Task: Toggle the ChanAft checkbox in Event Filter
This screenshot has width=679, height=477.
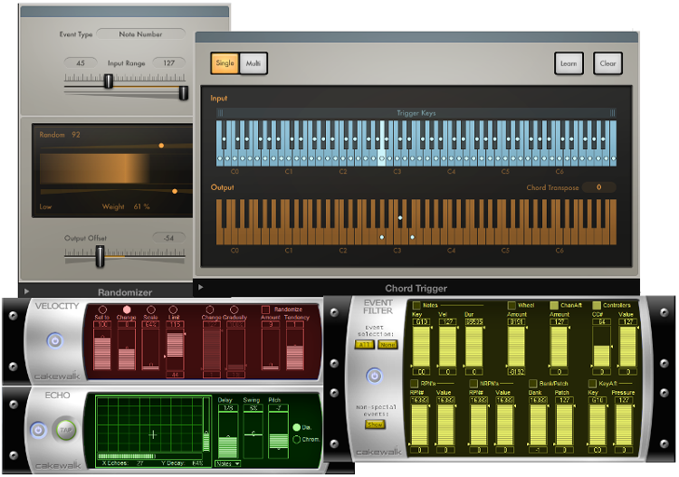Action: [554, 305]
